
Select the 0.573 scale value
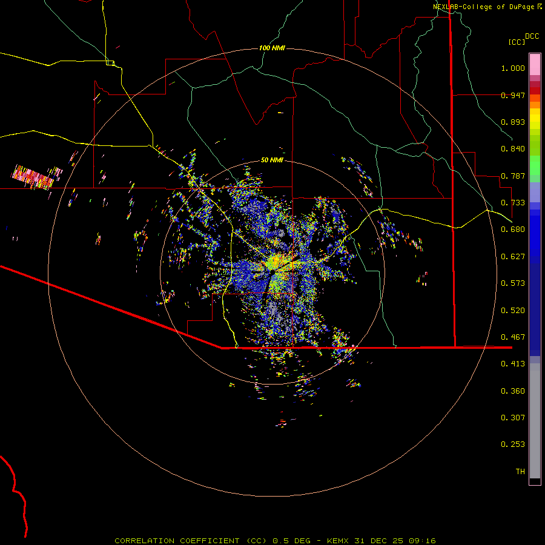click(x=513, y=283)
